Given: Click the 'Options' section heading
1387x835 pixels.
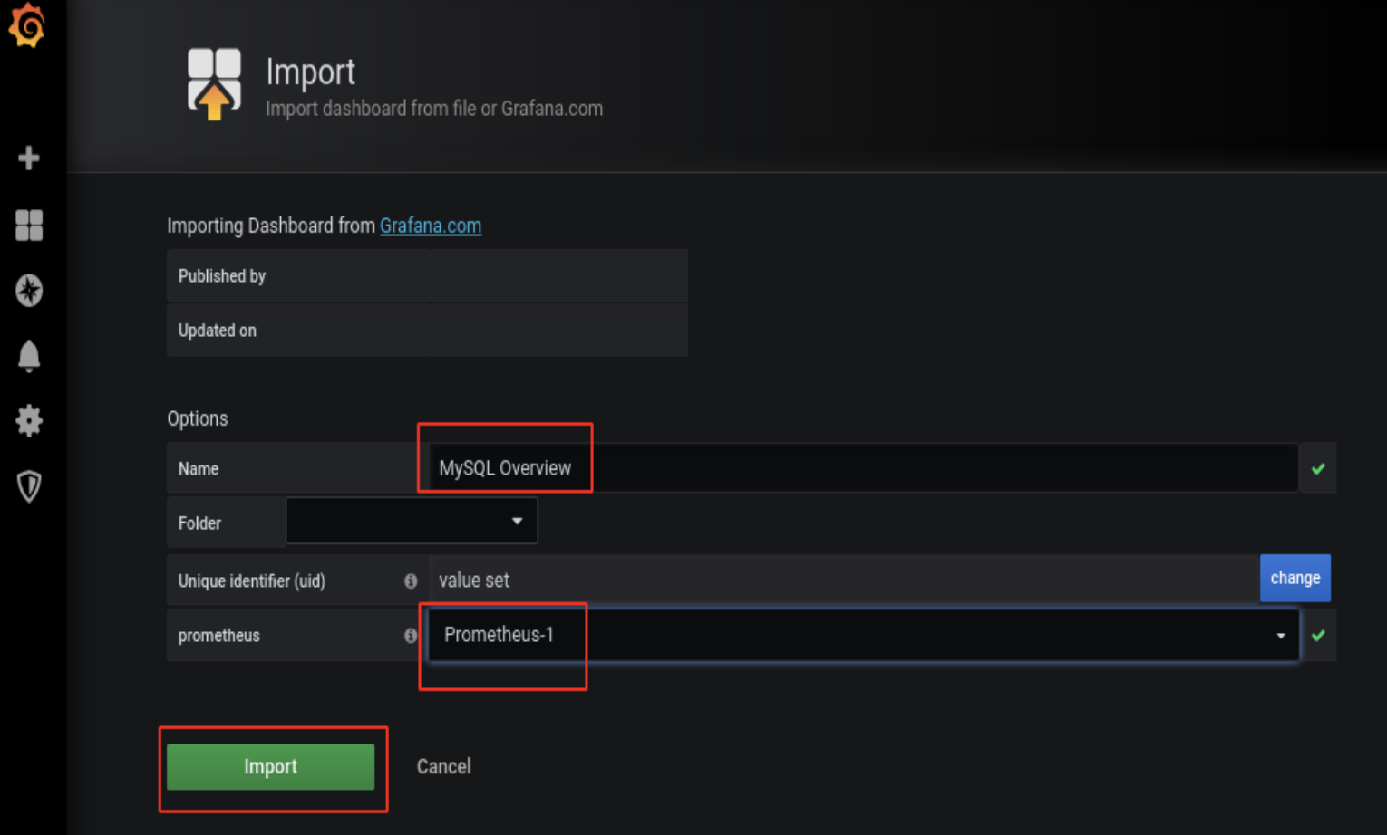Looking at the screenshot, I should [x=198, y=418].
